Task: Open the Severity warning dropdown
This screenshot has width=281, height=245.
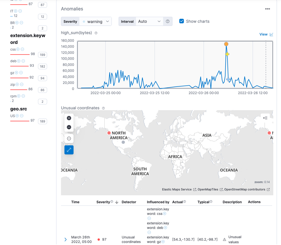Action: point(95,21)
